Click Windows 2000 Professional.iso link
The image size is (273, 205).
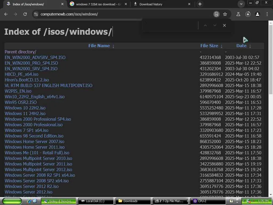coord(34,125)
